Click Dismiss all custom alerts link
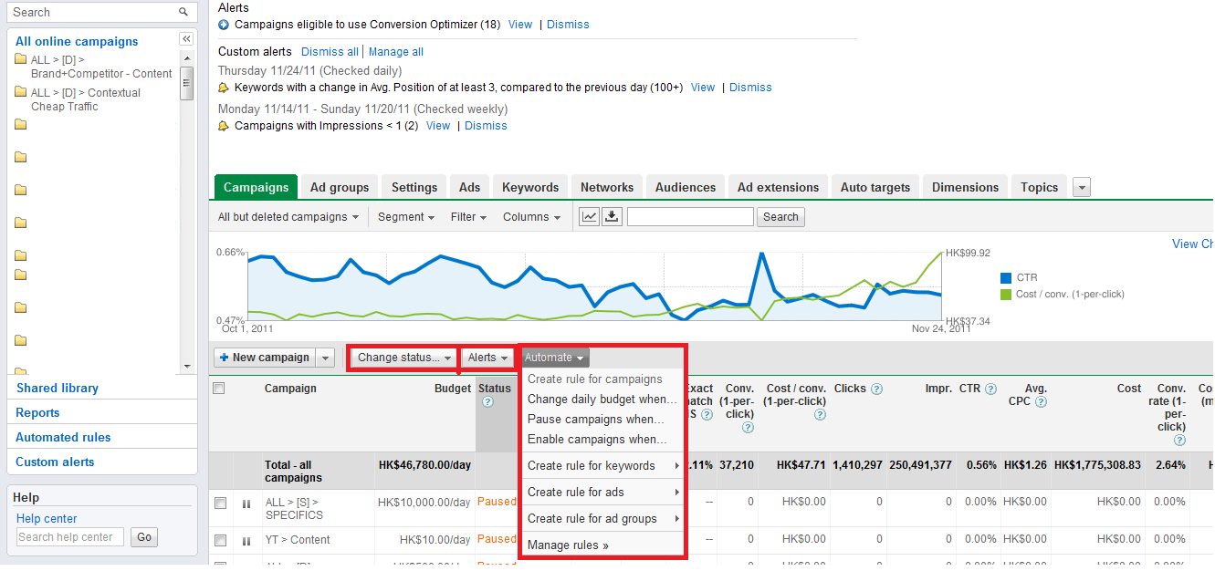This screenshot has width=1215, height=571. coord(330,52)
